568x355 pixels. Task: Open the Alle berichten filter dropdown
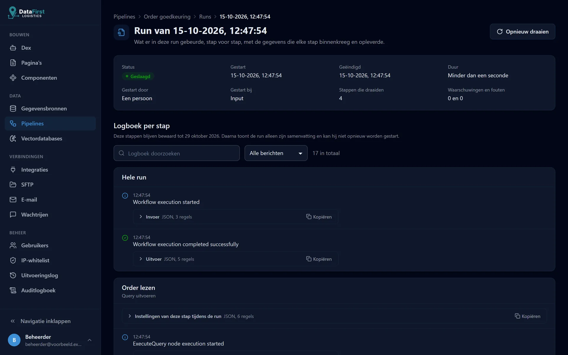(276, 153)
